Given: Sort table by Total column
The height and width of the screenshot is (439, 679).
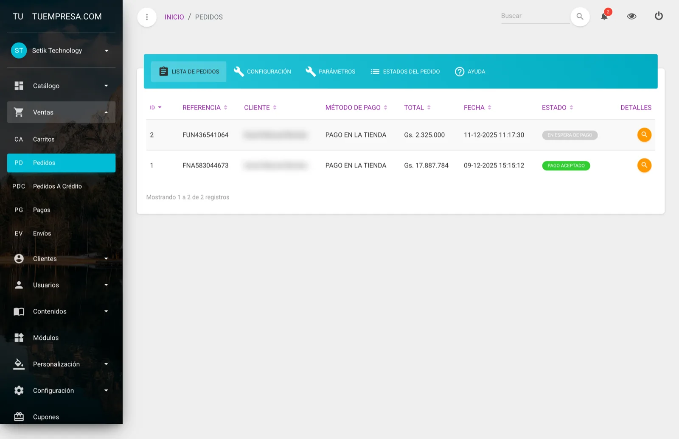Looking at the screenshot, I should pos(417,108).
